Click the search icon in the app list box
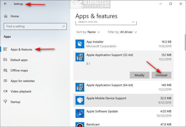 click(134, 22)
